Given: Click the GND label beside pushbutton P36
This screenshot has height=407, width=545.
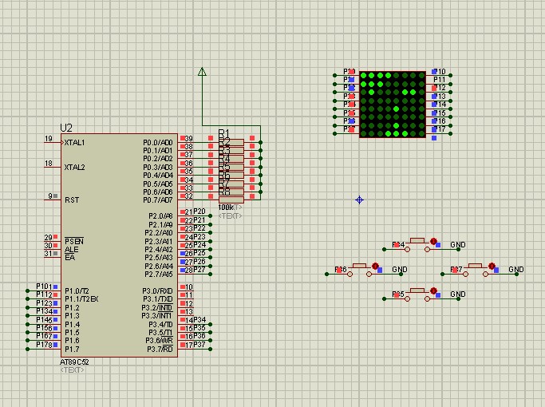Looking at the screenshot, I should 400,270.
